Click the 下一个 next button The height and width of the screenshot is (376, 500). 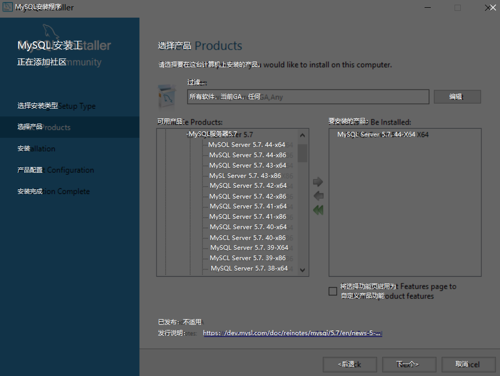click(409, 364)
